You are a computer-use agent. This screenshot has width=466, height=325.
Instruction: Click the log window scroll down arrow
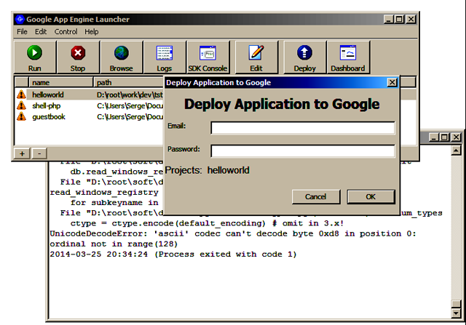(456, 313)
